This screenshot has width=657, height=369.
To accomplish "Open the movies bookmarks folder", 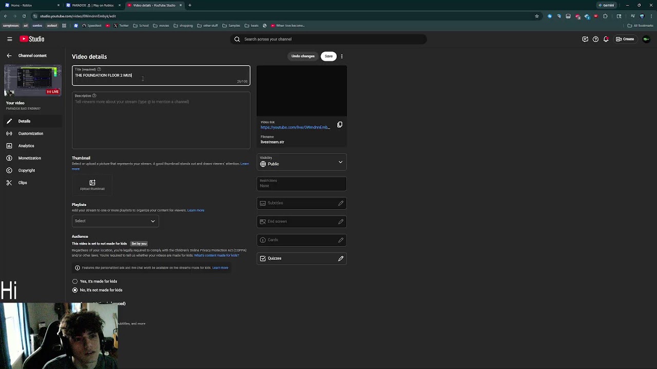I will [161, 26].
